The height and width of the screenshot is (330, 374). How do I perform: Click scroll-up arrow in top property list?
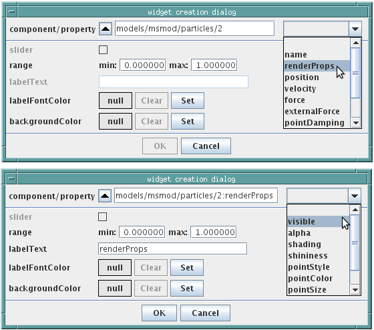355,43
